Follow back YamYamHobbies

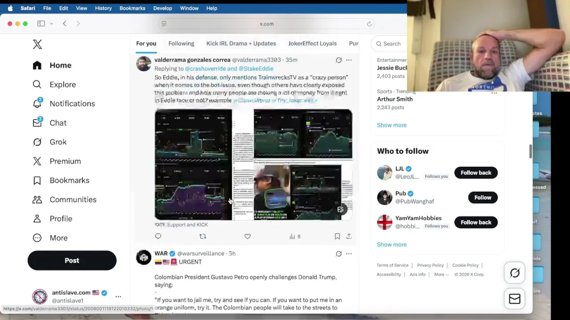[476, 222]
